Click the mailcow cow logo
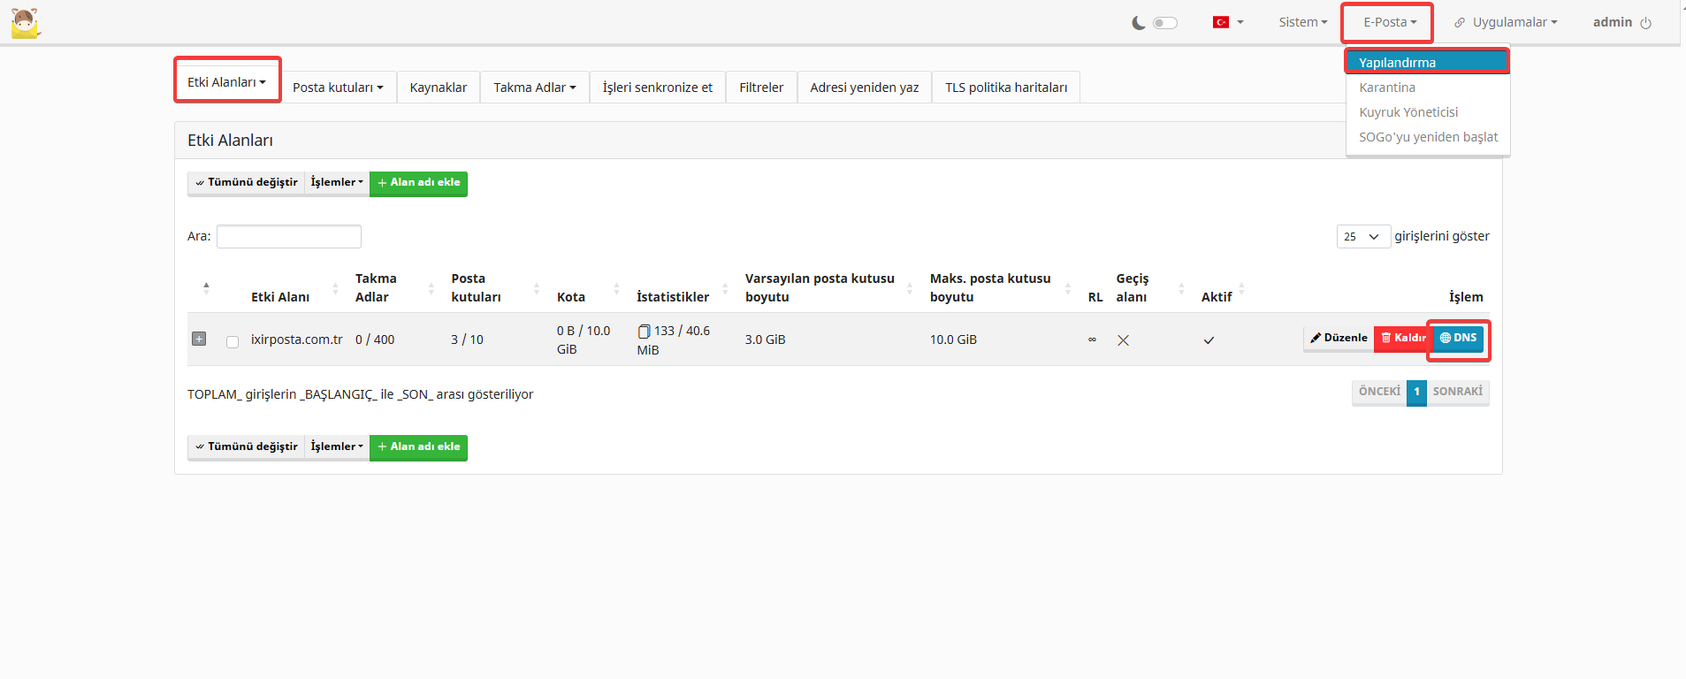 [x=26, y=23]
